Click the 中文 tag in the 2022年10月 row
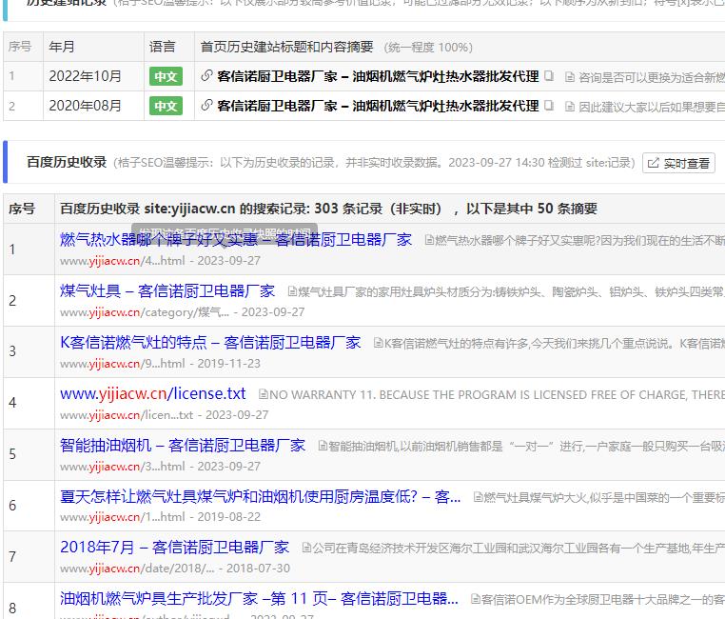 click(166, 76)
